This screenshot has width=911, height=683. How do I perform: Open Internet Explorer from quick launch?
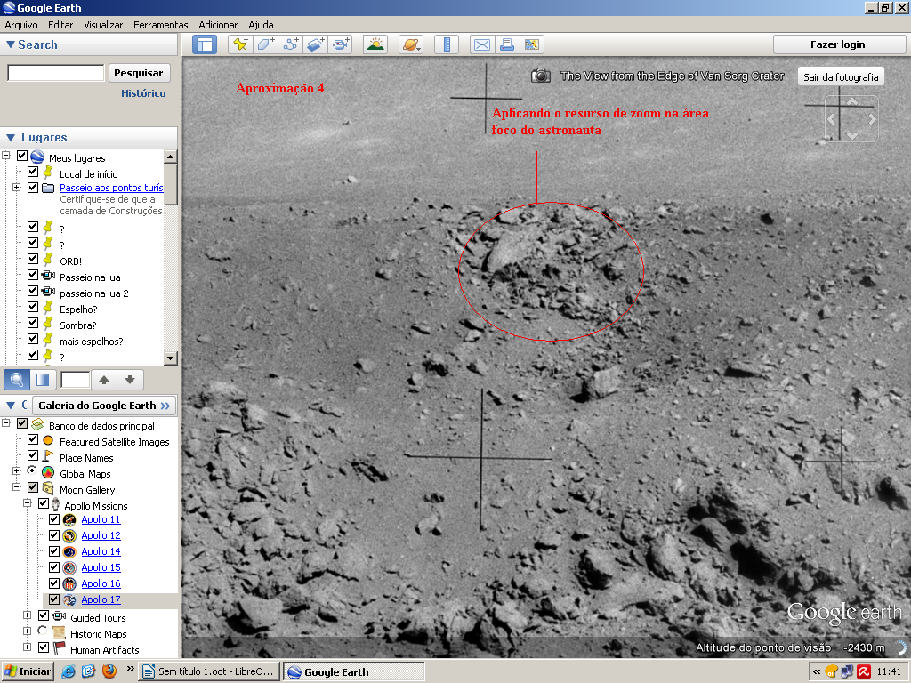[x=69, y=671]
